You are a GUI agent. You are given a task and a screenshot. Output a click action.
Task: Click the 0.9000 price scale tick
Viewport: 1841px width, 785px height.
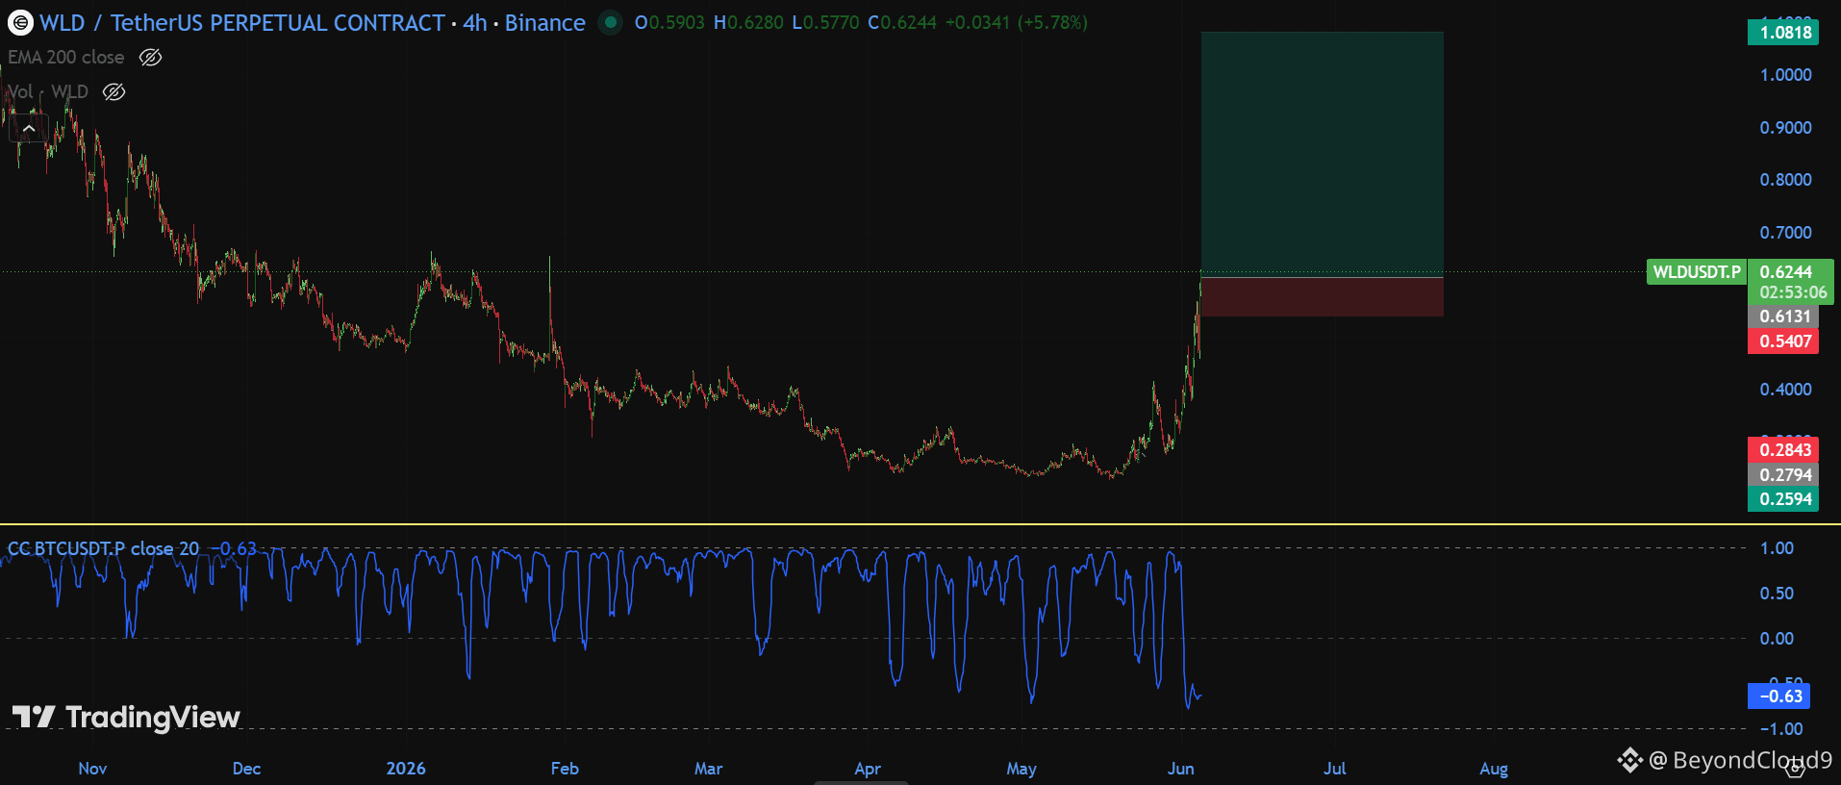[x=1785, y=128]
